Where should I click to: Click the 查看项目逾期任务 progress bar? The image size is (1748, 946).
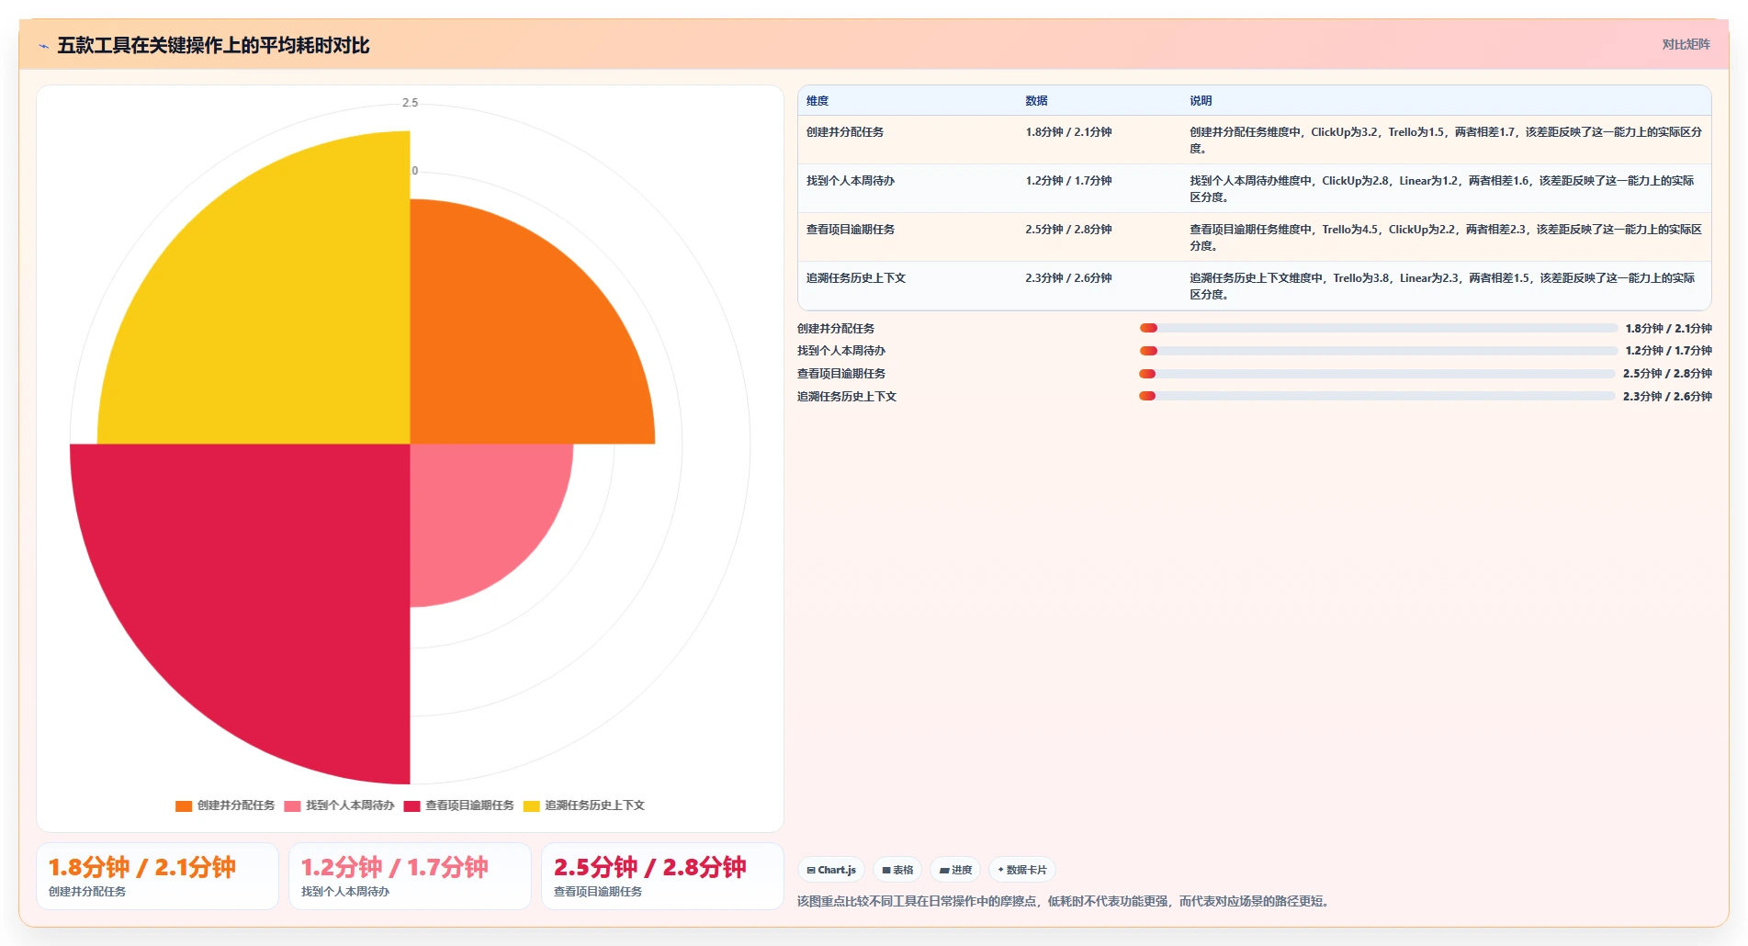pos(1377,374)
